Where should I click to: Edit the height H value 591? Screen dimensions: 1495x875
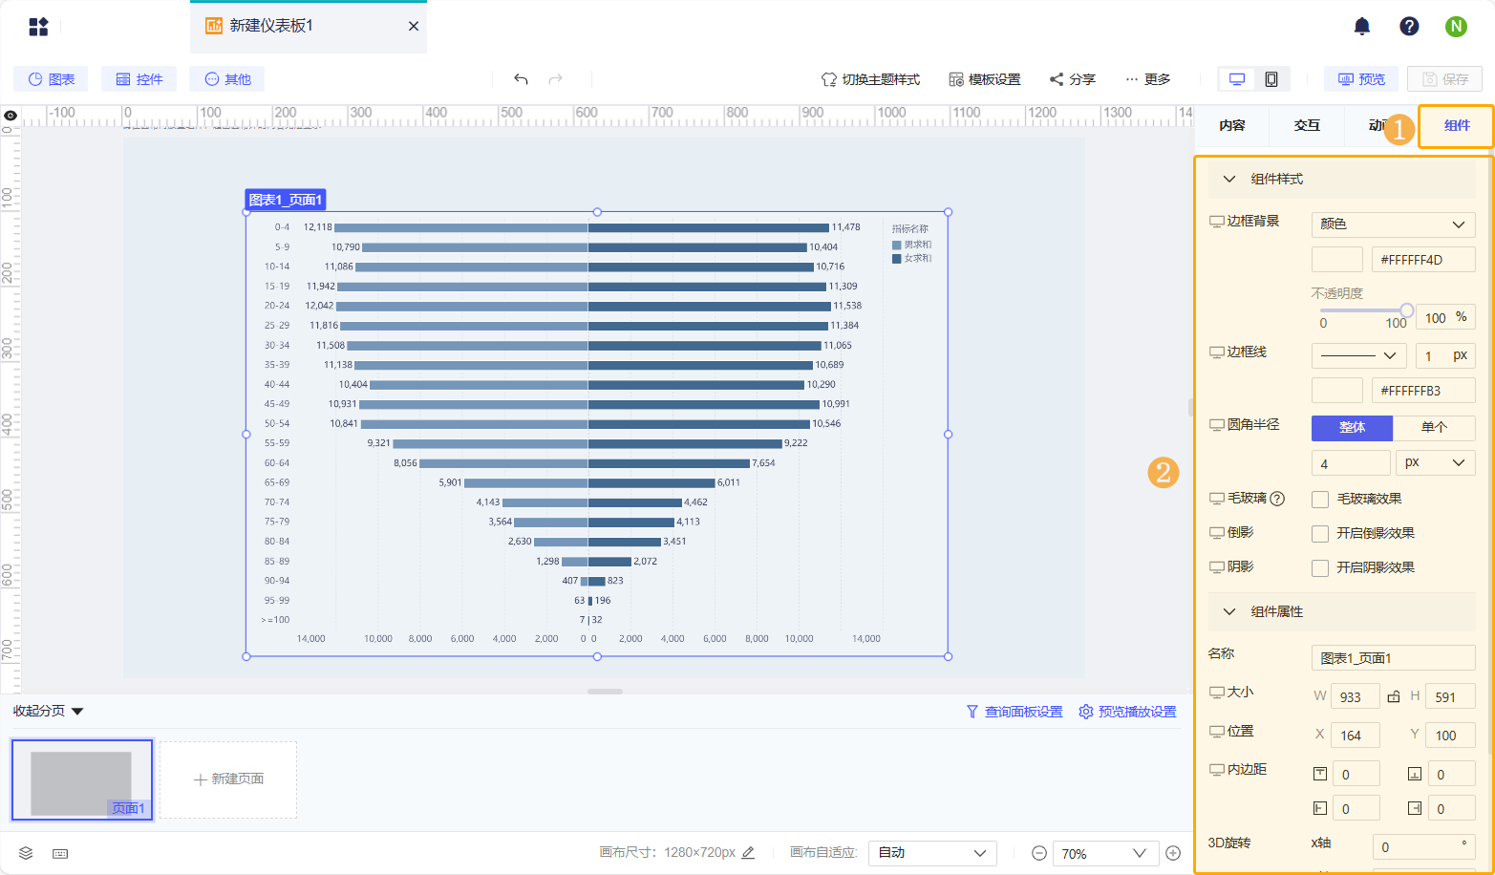tap(1451, 696)
